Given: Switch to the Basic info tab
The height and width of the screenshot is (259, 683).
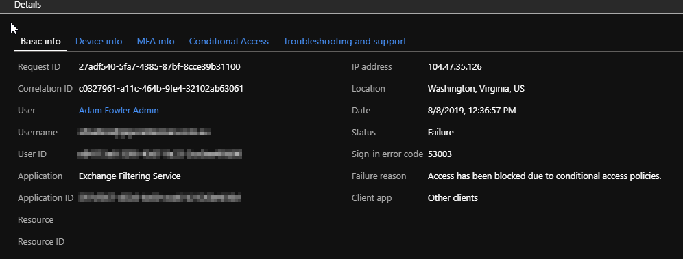Looking at the screenshot, I should pos(40,41).
